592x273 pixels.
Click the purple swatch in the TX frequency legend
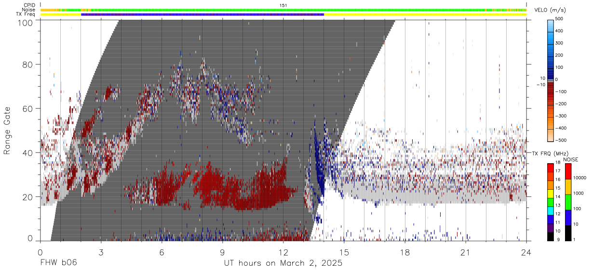click(x=550, y=227)
